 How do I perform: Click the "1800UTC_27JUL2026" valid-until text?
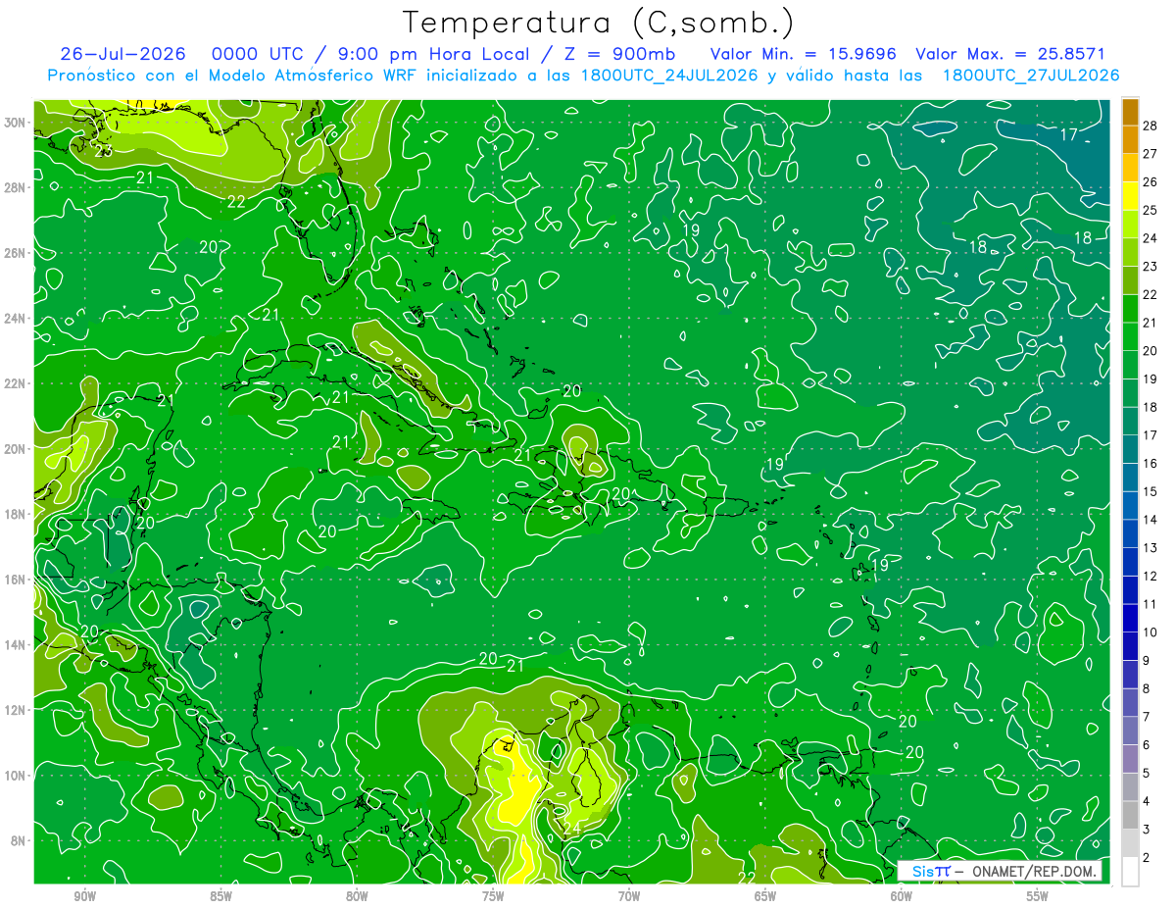click(x=1031, y=75)
